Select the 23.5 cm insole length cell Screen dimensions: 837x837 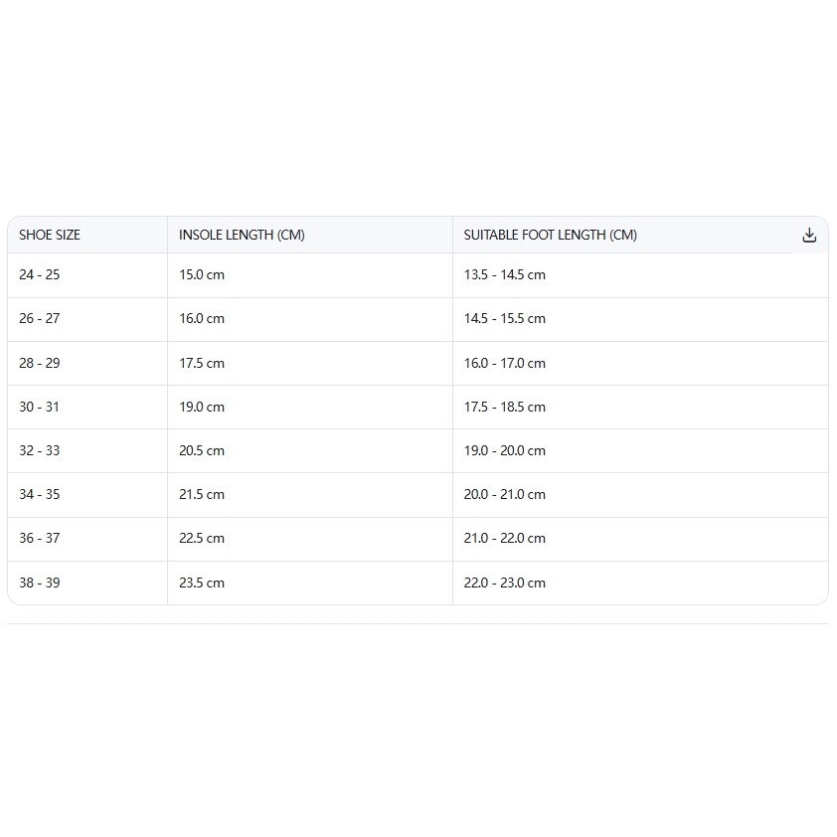309,583
